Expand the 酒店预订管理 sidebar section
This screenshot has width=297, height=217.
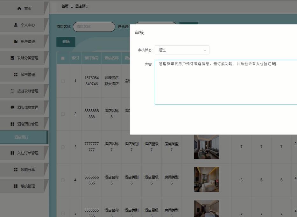24,124
